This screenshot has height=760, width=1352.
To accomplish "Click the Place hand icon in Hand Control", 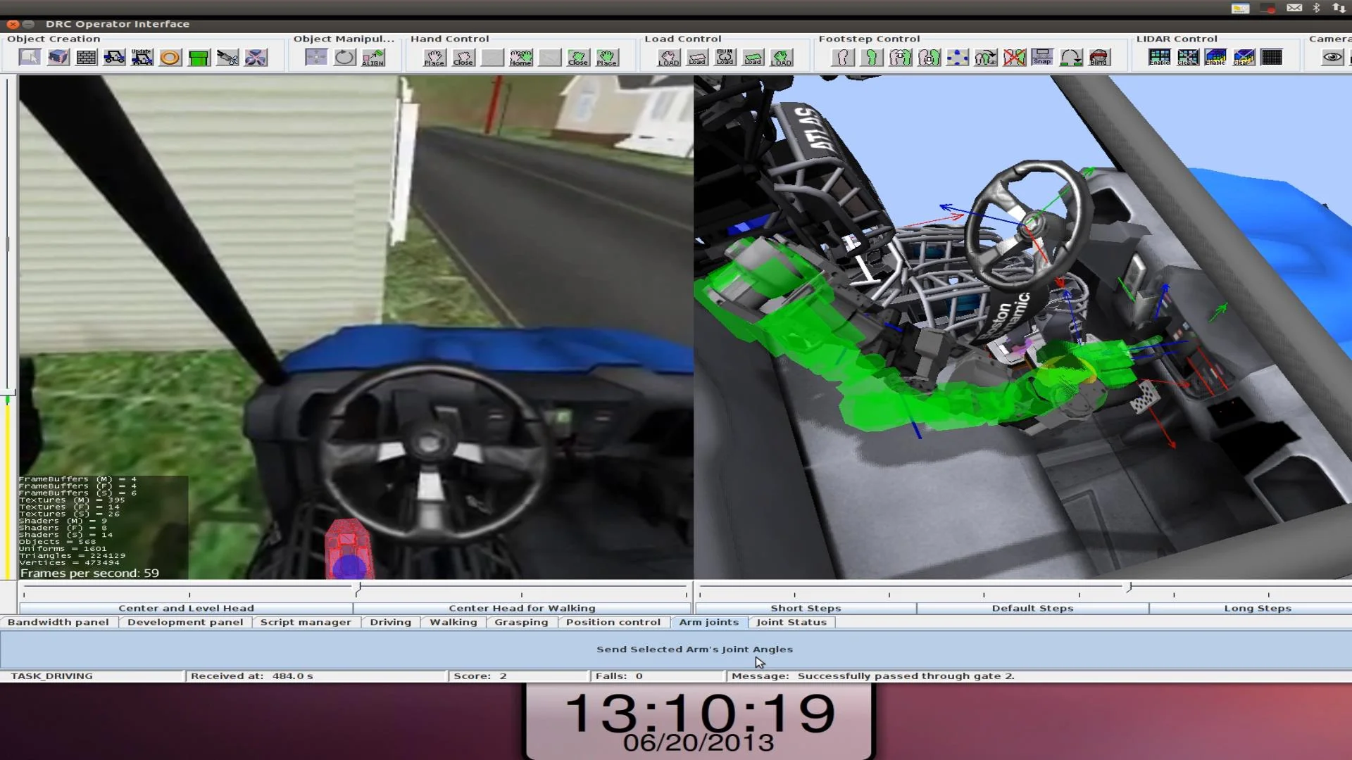I will [x=434, y=57].
